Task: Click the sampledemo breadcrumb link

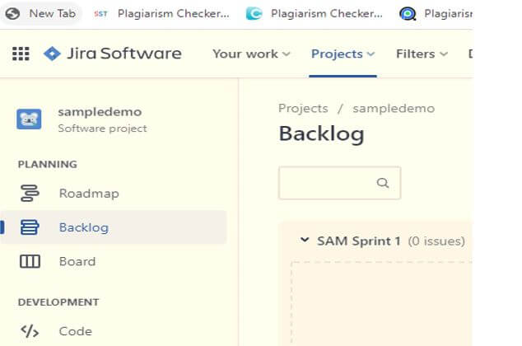Action: (x=394, y=108)
